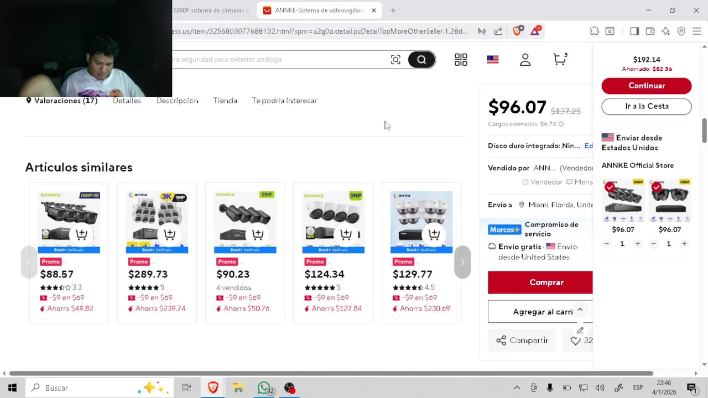Show previous similar articles with left arrow
Image resolution: width=708 pixels, height=398 pixels.
[x=29, y=262]
